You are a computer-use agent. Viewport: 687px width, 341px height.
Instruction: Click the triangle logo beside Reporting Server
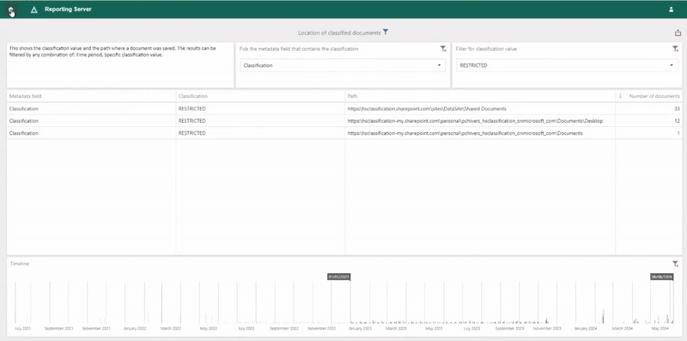[33, 9]
